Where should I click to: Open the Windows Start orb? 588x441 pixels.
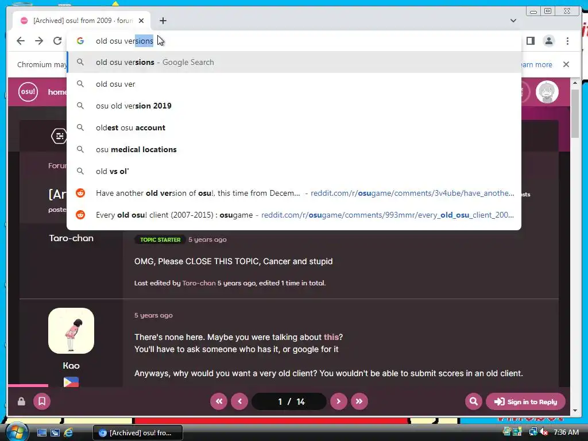pos(17,432)
